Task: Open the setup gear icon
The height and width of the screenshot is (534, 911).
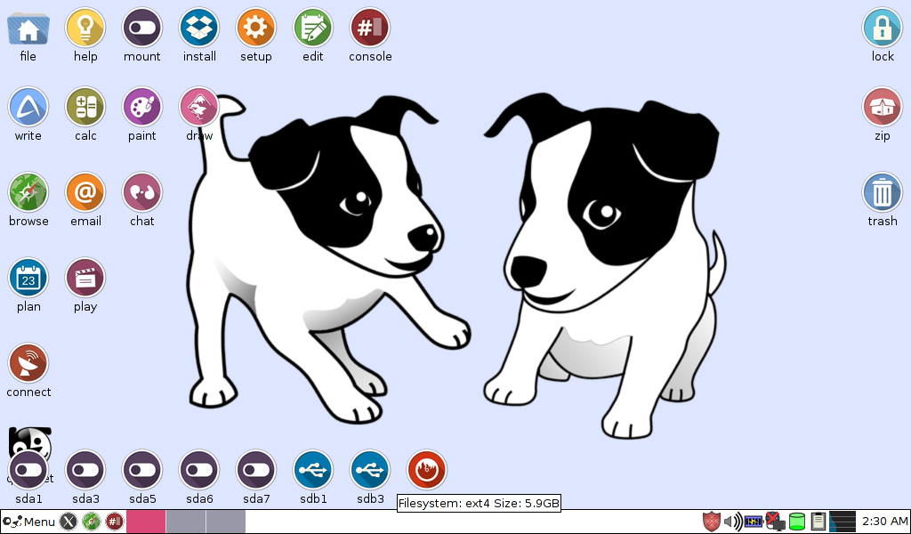Action: click(x=255, y=28)
